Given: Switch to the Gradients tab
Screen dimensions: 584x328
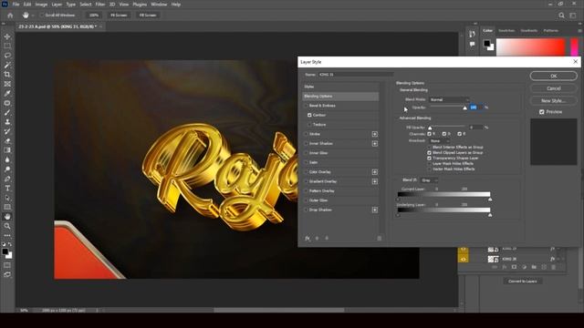Looking at the screenshot, I should coord(529,30).
